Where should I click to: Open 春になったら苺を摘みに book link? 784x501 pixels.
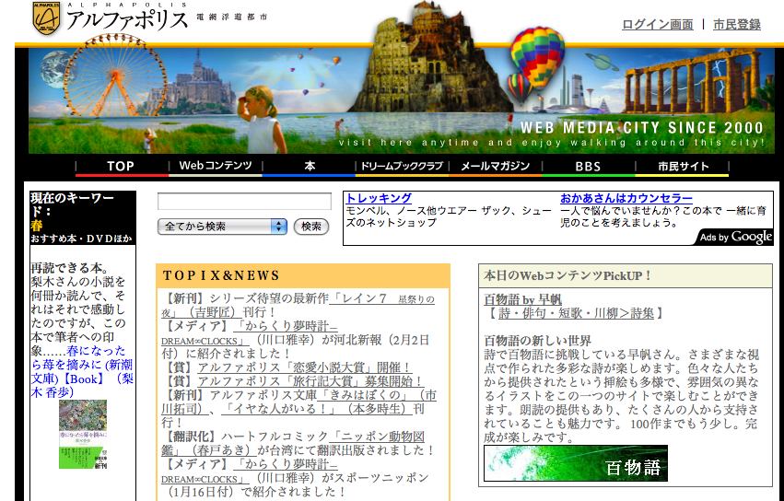pyautogui.click(x=82, y=371)
